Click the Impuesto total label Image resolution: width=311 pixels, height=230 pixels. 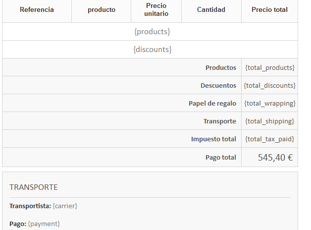[x=213, y=139]
